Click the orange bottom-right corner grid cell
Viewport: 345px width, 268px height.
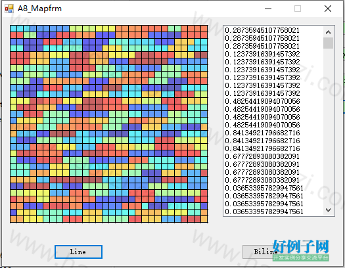pyautogui.click(x=204, y=219)
